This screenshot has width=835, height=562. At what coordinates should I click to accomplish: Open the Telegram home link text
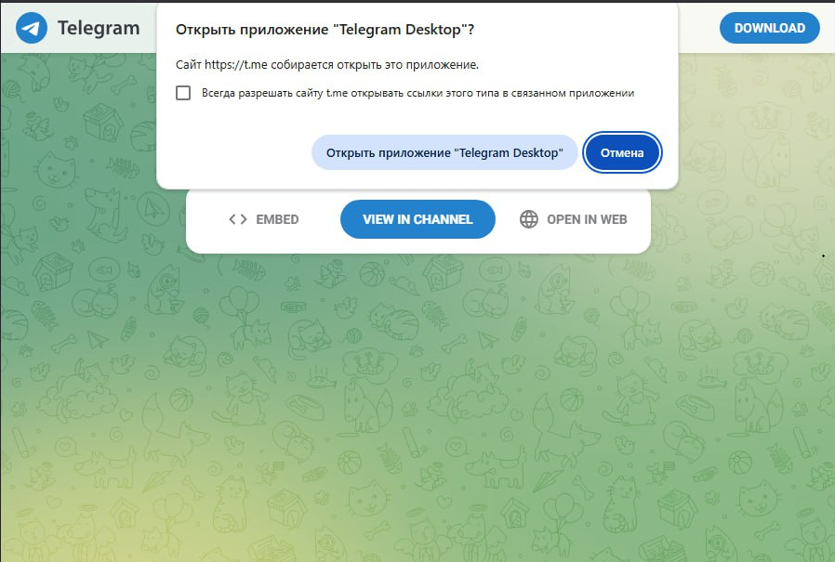point(99,28)
